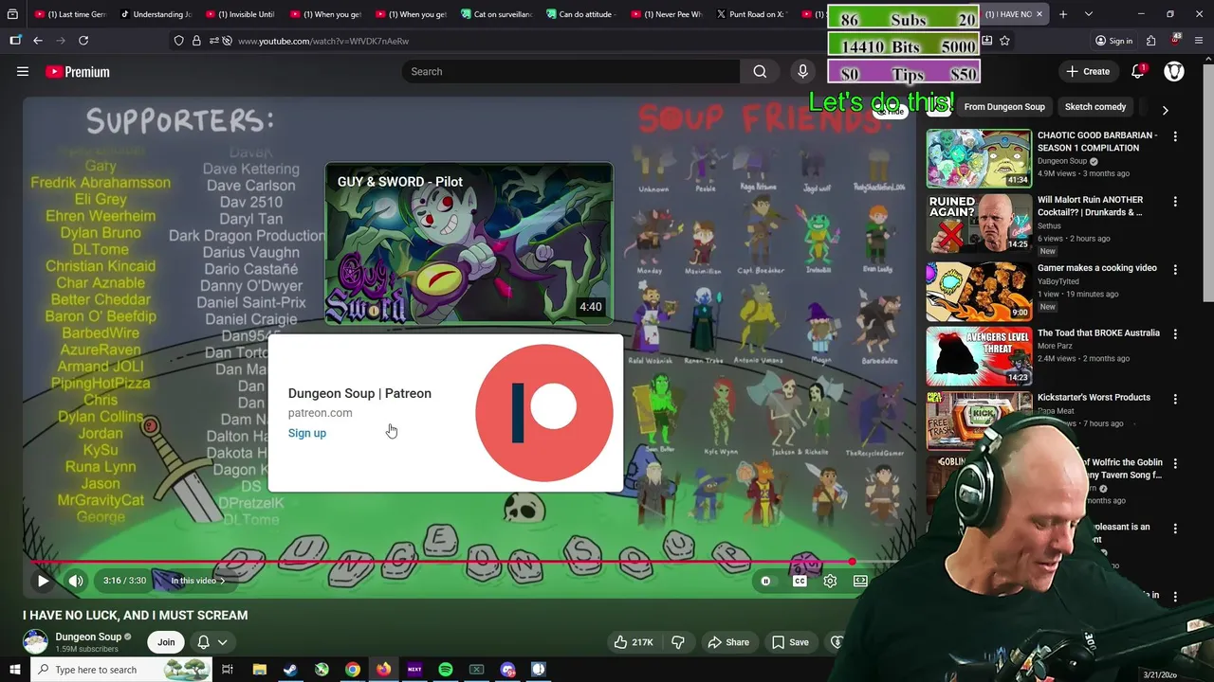Screen dimensions: 1214x682
Task: Open File Explorer from the taskbar
Action: tap(259, 670)
